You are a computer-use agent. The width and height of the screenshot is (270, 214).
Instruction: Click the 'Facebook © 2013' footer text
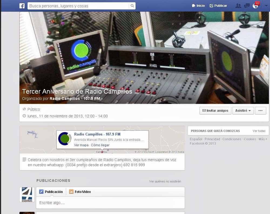click(x=203, y=143)
